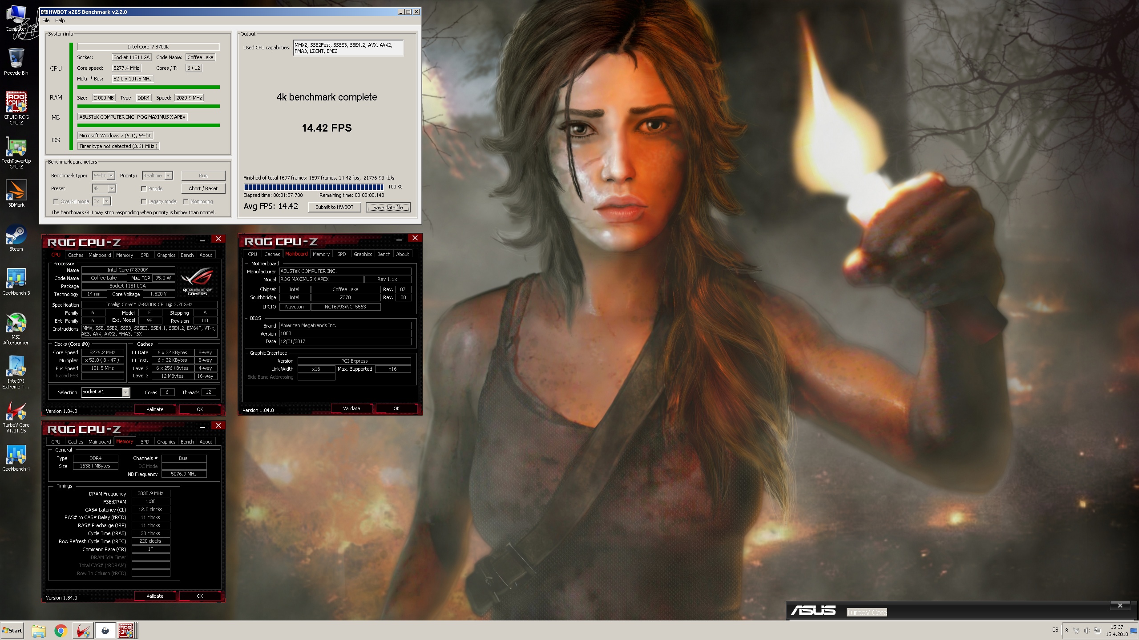Click Validate in the CPU tab window
The height and width of the screenshot is (640, 1139).
pos(155,409)
